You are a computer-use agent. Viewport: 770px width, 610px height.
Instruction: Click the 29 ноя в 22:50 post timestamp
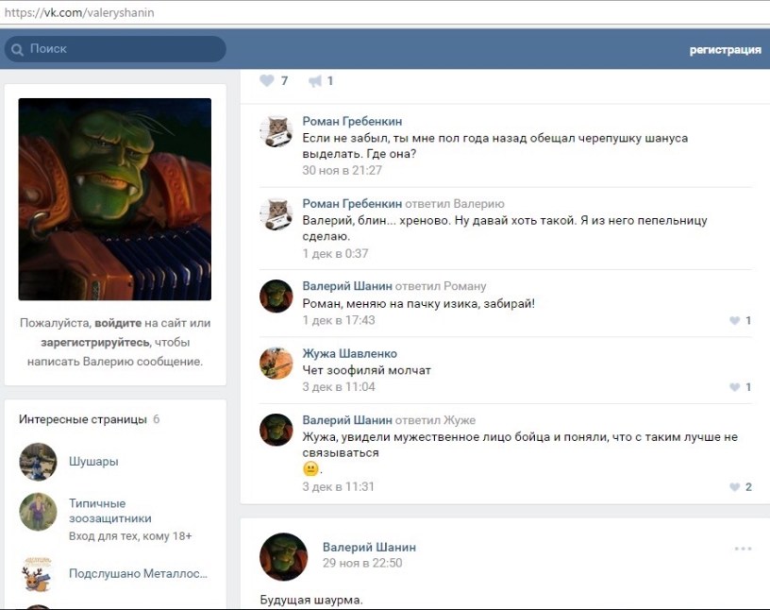pyautogui.click(x=362, y=563)
